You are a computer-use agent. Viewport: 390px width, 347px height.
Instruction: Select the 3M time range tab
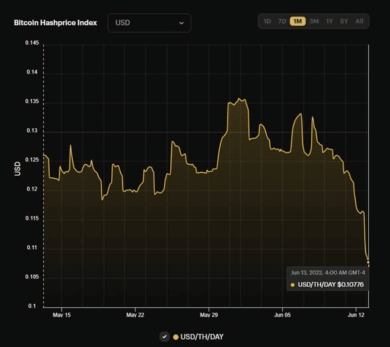(x=314, y=21)
